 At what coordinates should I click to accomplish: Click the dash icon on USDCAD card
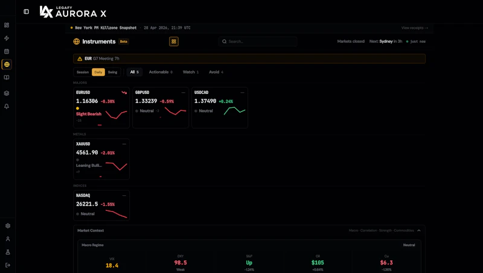tap(243, 93)
